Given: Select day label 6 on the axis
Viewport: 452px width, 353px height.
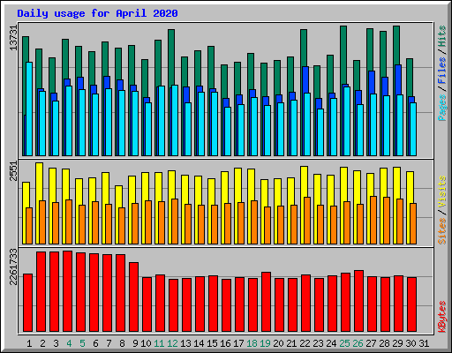Looking at the screenshot, I should 95,343.
